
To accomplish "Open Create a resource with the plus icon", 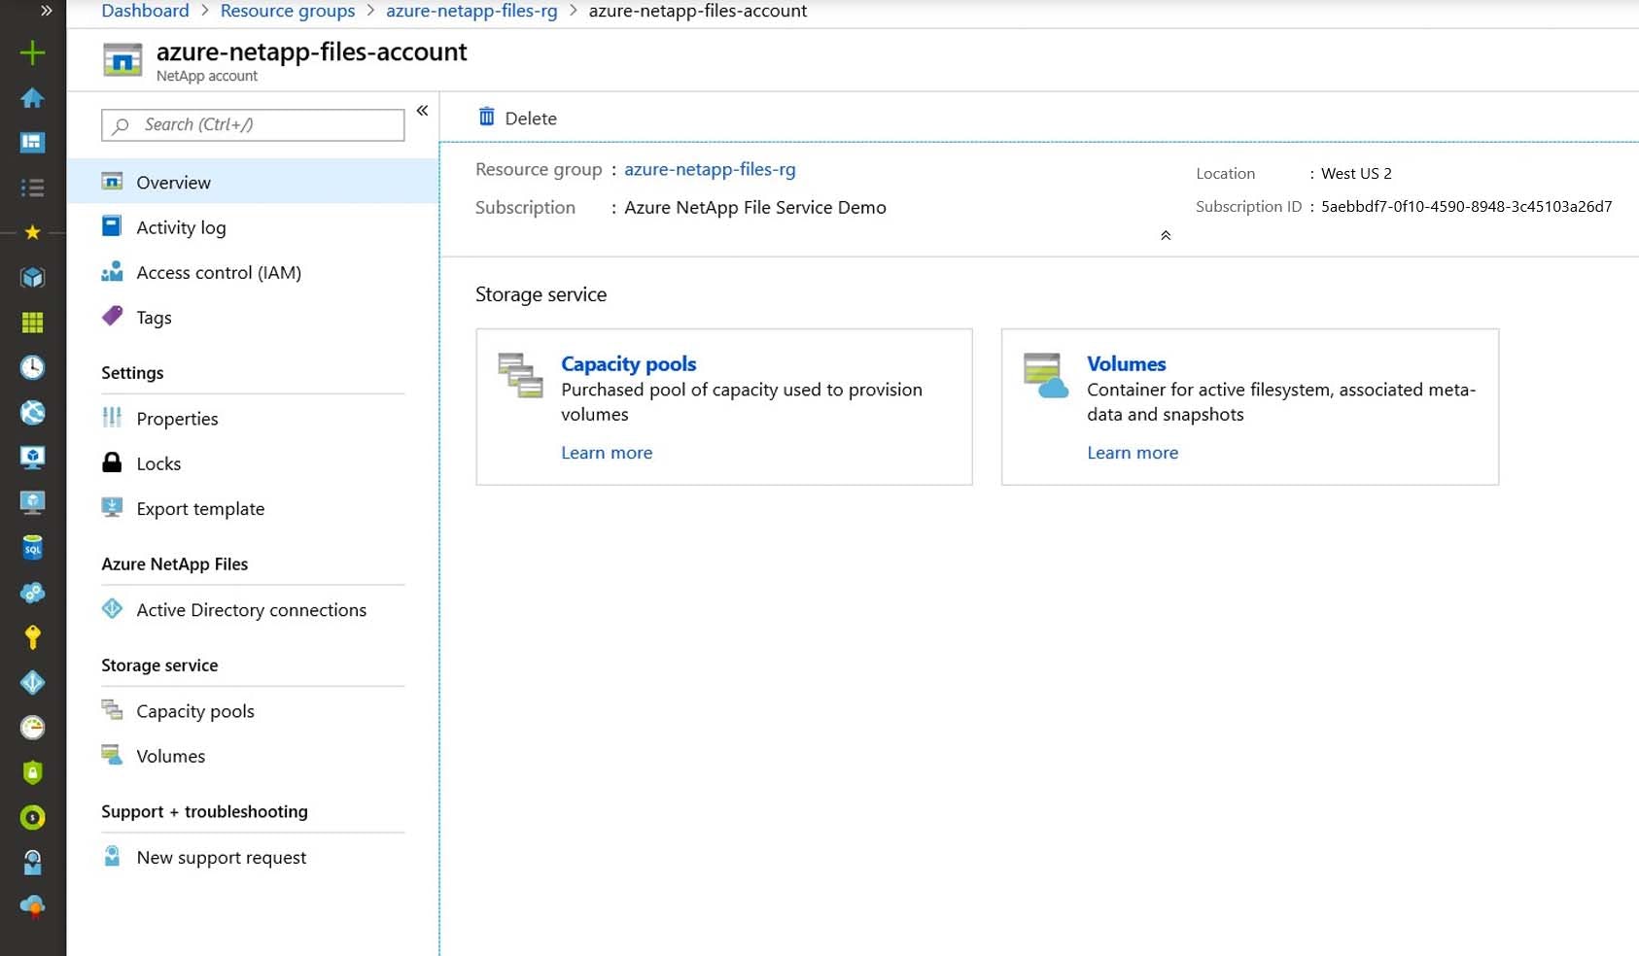I will pyautogui.click(x=32, y=53).
